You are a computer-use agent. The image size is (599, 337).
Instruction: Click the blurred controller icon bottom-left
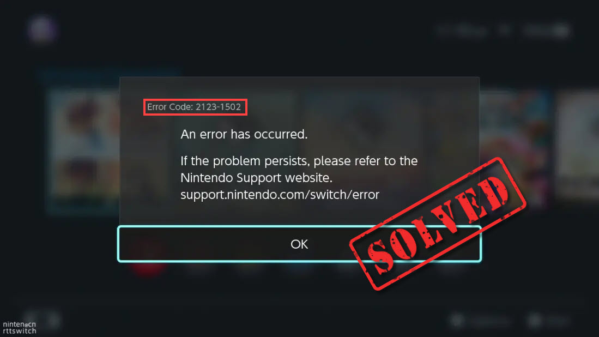[x=41, y=320]
